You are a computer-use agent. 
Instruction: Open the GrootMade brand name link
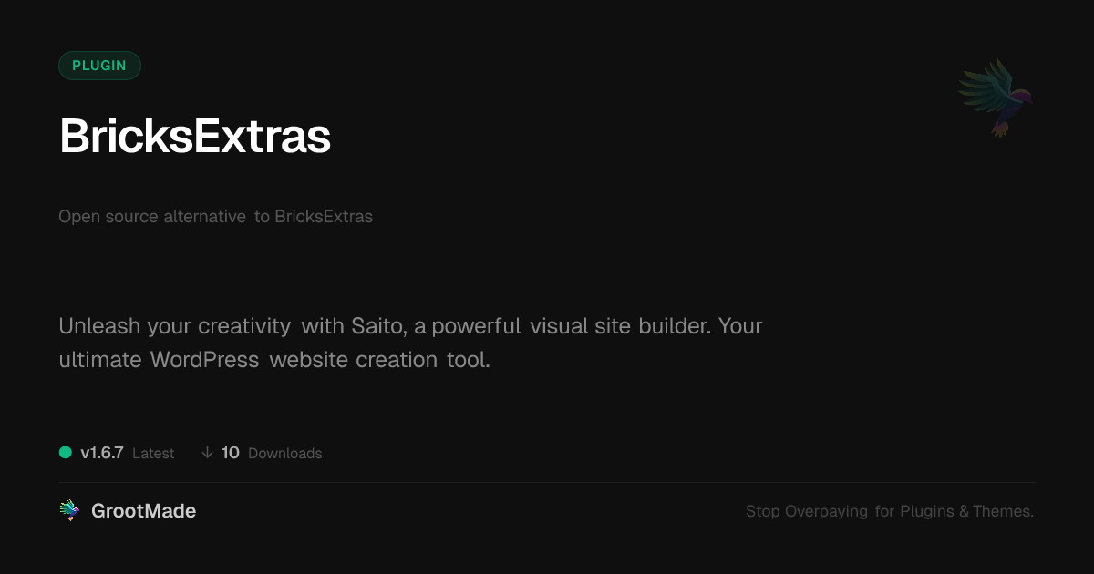143,511
